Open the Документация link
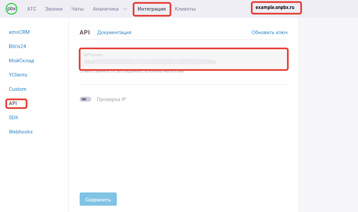Viewport: 358px width, 212px height. click(114, 32)
